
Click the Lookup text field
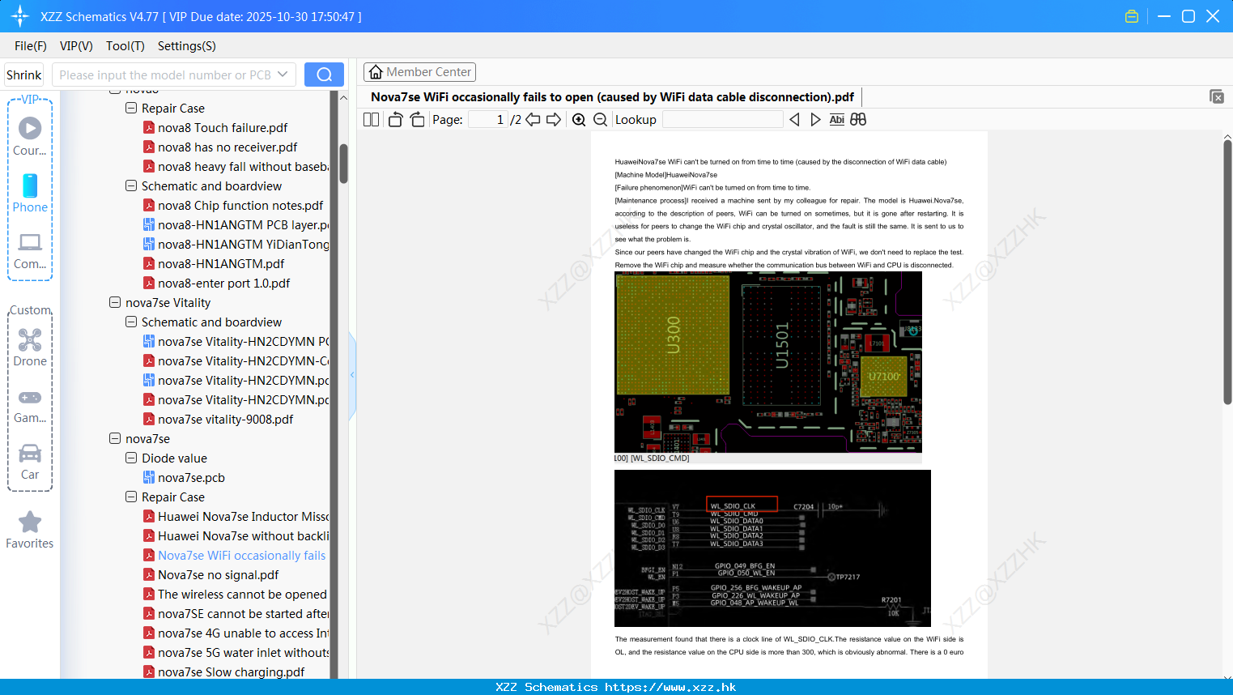pyautogui.click(x=722, y=120)
